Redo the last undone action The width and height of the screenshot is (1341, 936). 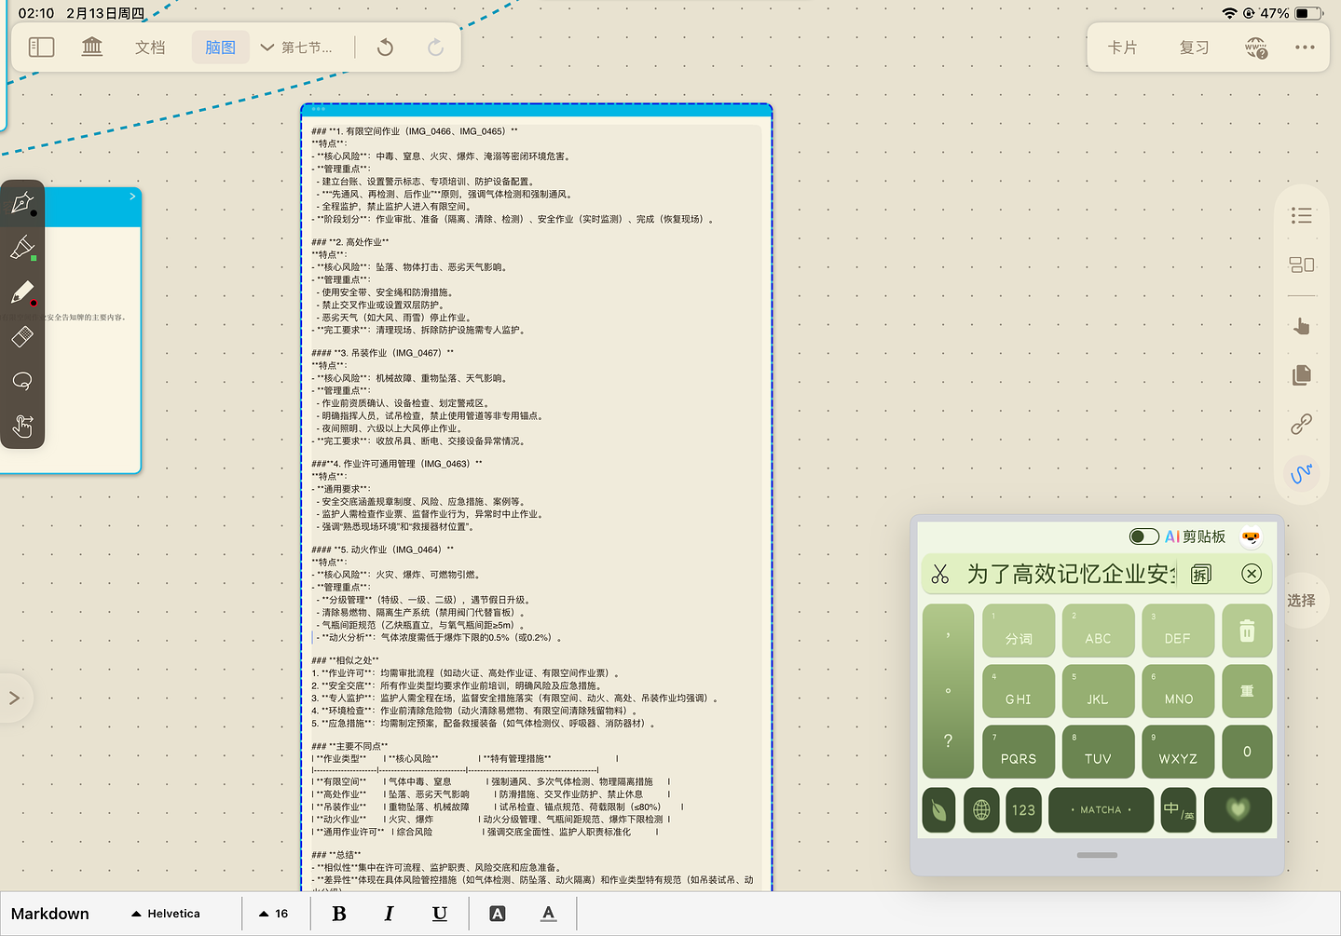(x=435, y=47)
